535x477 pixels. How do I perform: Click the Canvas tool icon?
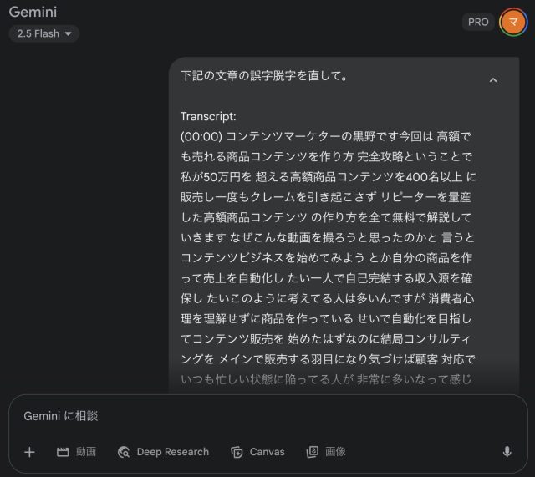coord(237,452)
